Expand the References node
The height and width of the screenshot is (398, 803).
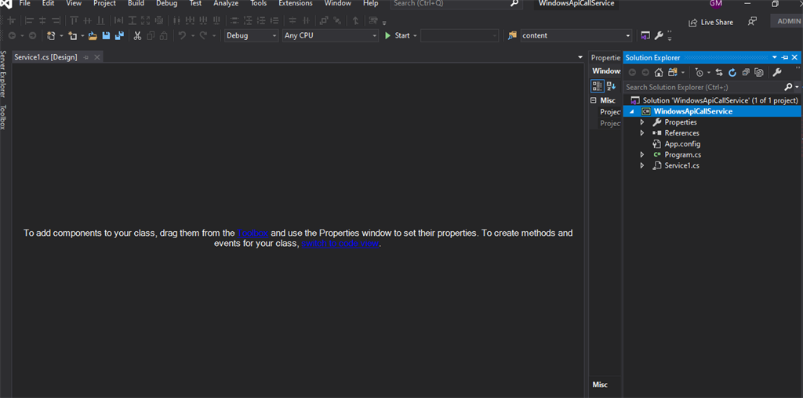(642, 133)
